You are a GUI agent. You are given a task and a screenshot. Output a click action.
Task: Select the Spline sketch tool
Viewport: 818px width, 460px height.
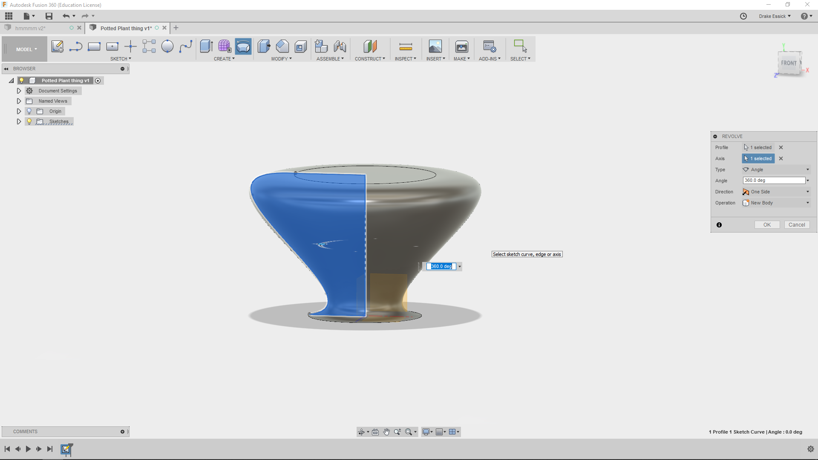(186, 46)
